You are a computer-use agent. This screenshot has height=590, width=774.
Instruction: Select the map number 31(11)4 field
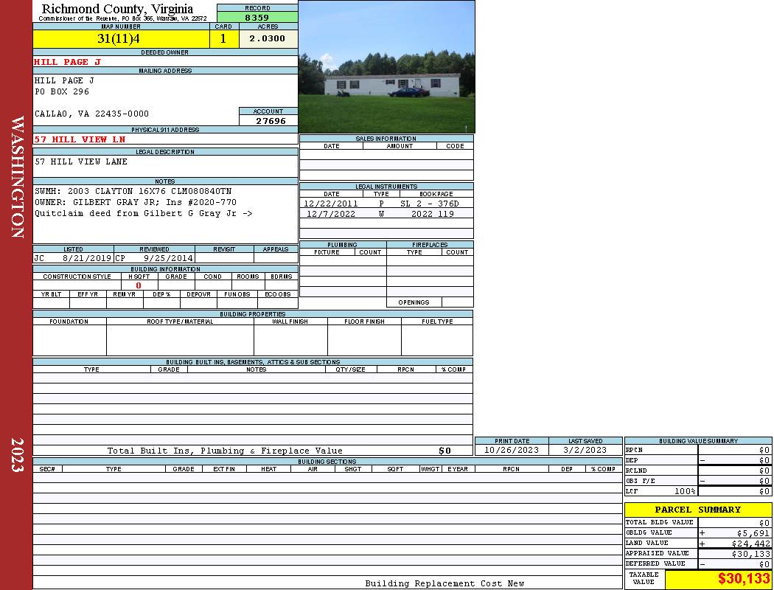point(121,39)
